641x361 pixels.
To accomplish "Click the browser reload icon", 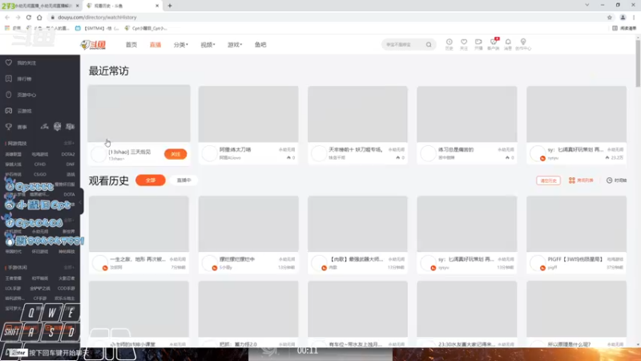I will point(29,17).
